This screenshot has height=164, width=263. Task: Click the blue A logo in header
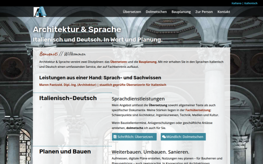point(40,12)
